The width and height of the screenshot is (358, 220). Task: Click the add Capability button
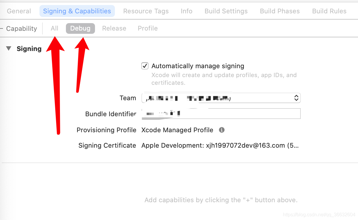(x=19, y=28)
